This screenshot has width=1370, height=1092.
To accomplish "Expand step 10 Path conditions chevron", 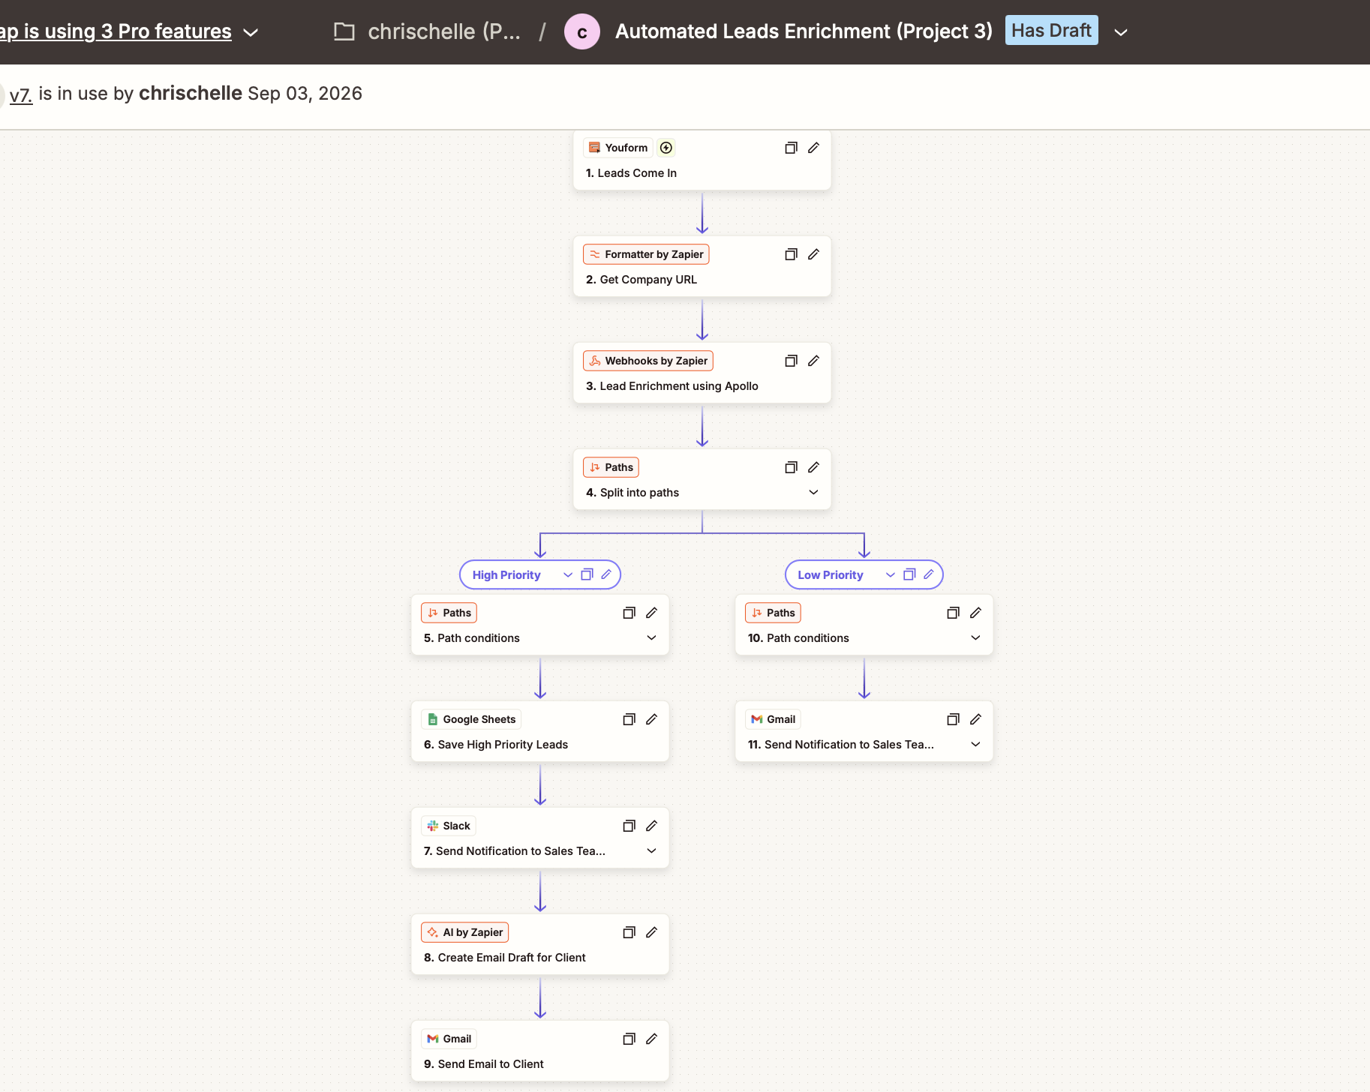I will (x=975, y=637).
